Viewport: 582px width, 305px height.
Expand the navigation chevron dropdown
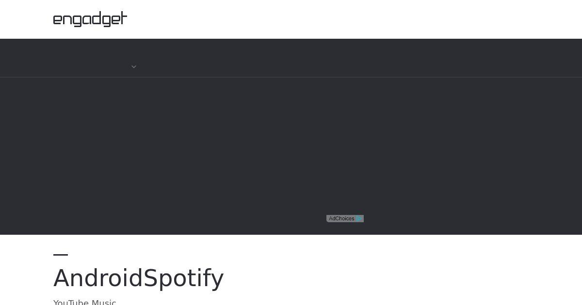point(134,67)
